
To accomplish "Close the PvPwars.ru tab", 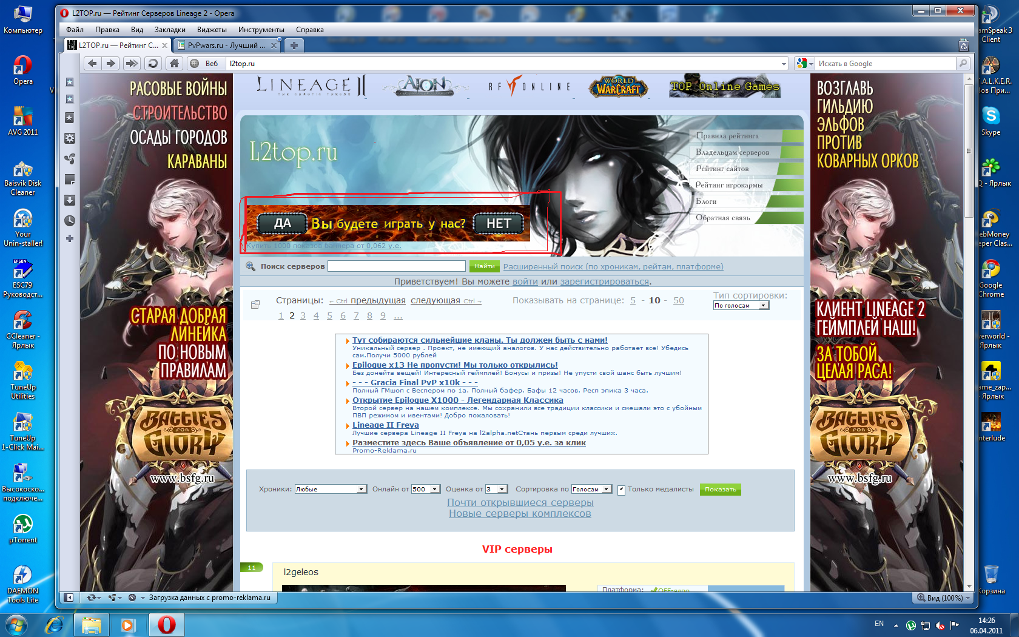I will (x=274, y=45).
